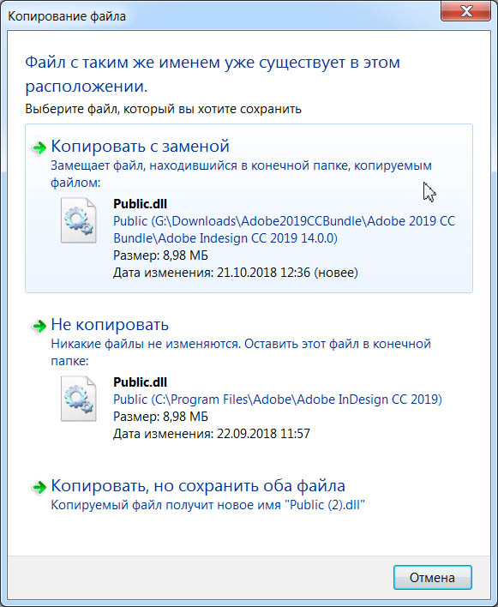The image size is (498, 607).
Task: Click heading Файл с таким же именем уже существует
Action: point(213,74)
